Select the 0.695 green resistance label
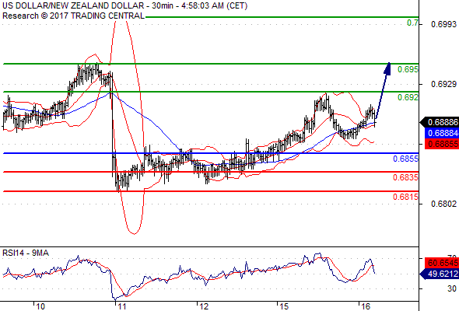459x311 pixels. 408,70
